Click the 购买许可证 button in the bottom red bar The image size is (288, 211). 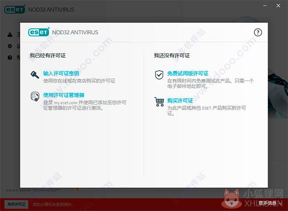tap(16, 204)
